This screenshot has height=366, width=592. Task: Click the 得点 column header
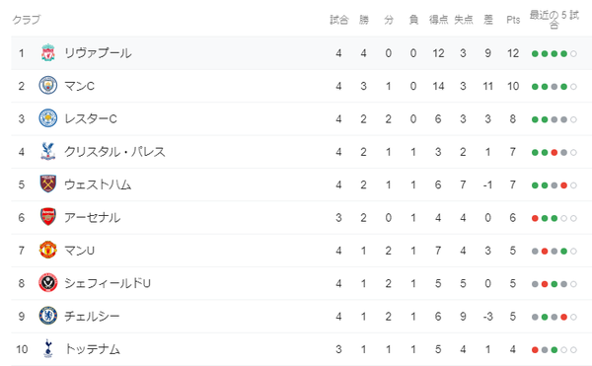[x=438, y=20]
